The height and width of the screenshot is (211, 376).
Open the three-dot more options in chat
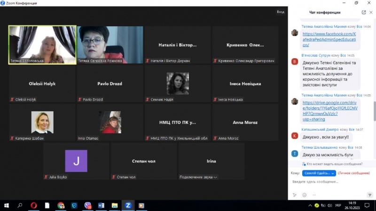(x=313, y=195)
